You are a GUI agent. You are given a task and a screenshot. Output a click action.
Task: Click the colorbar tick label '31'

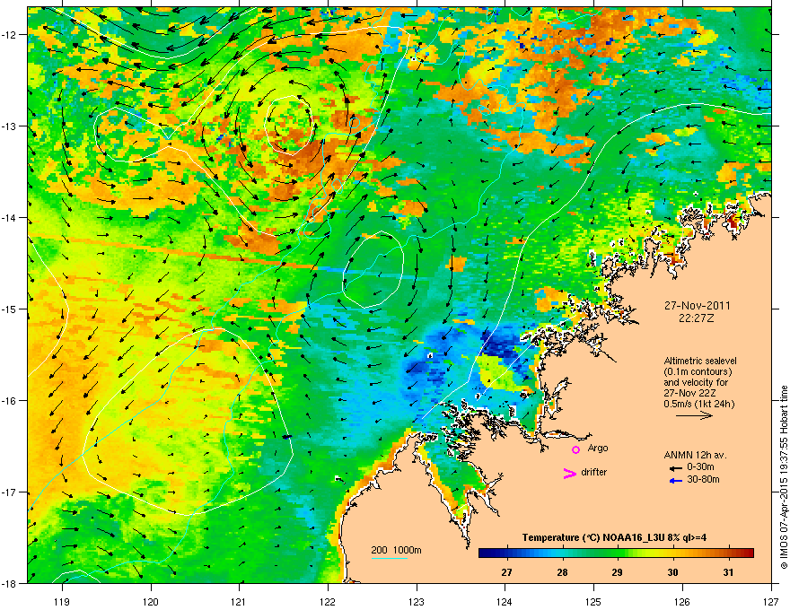(x=728, y=572)
